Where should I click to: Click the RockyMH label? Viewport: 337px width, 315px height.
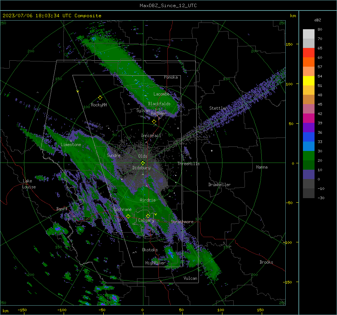(x=99, y=105)
